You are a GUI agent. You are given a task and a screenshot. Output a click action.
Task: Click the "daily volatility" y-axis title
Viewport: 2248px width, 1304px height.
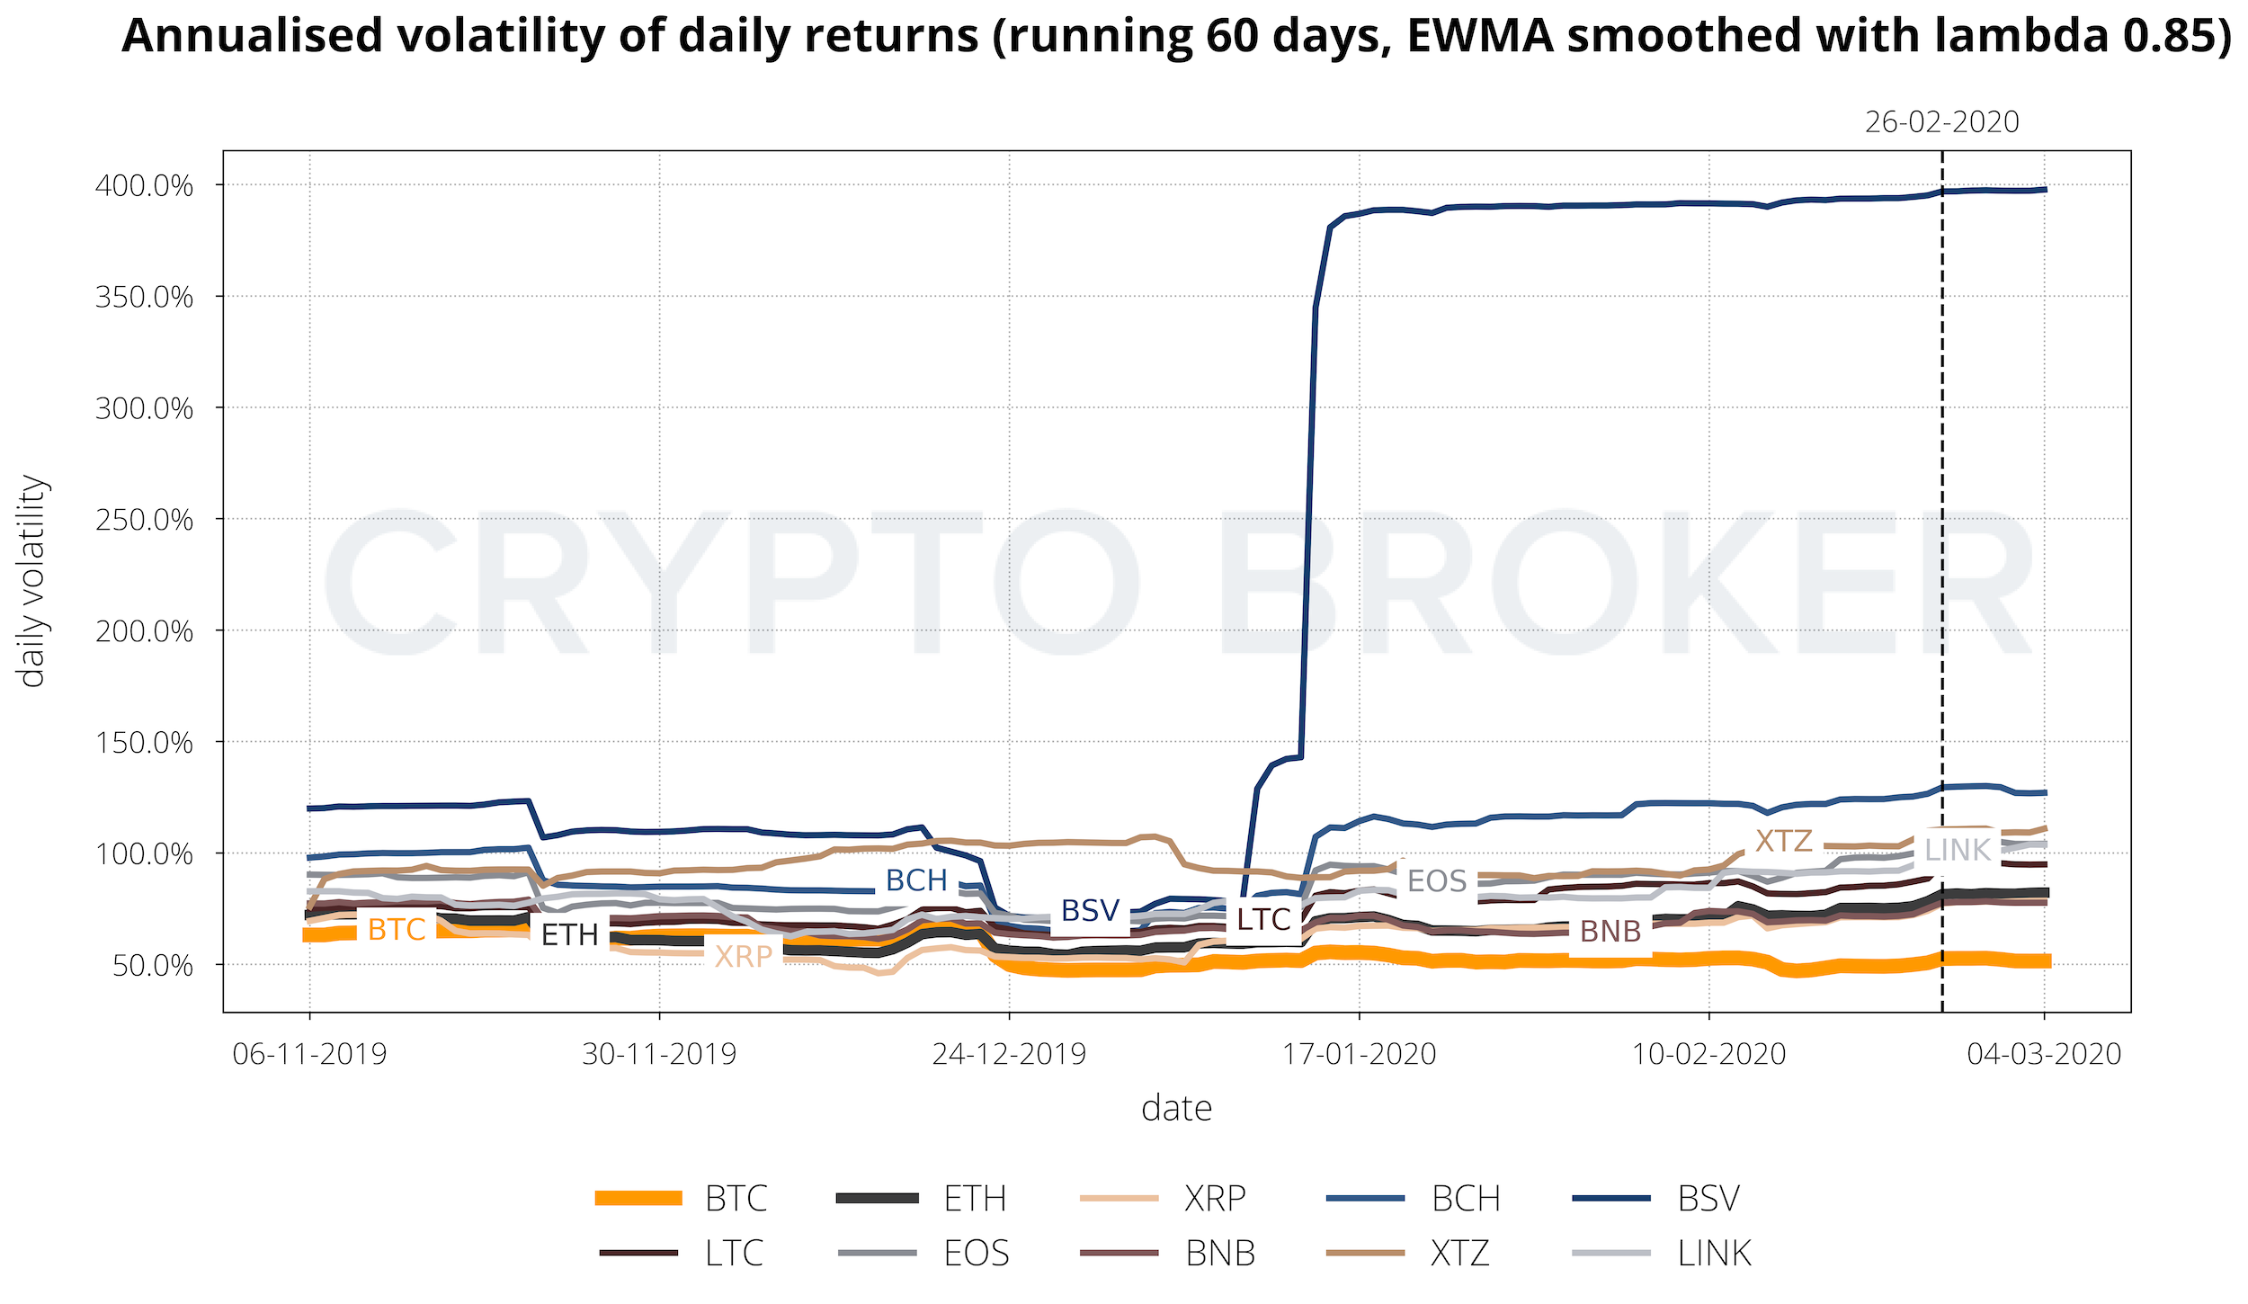(32, 581)
